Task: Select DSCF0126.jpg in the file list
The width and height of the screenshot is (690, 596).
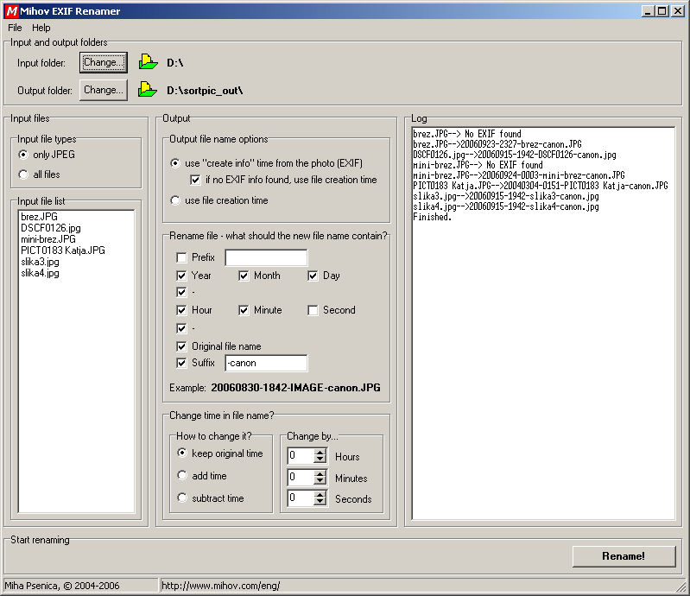Action: point(50,228)
